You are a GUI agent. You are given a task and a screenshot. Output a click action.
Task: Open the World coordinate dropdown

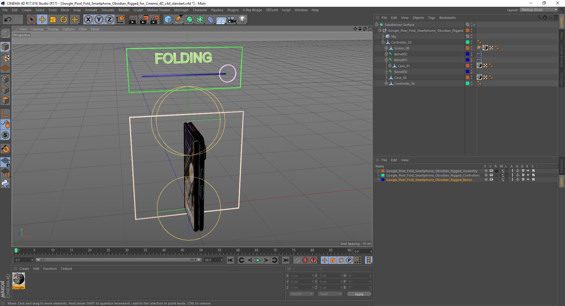[302, 294]
